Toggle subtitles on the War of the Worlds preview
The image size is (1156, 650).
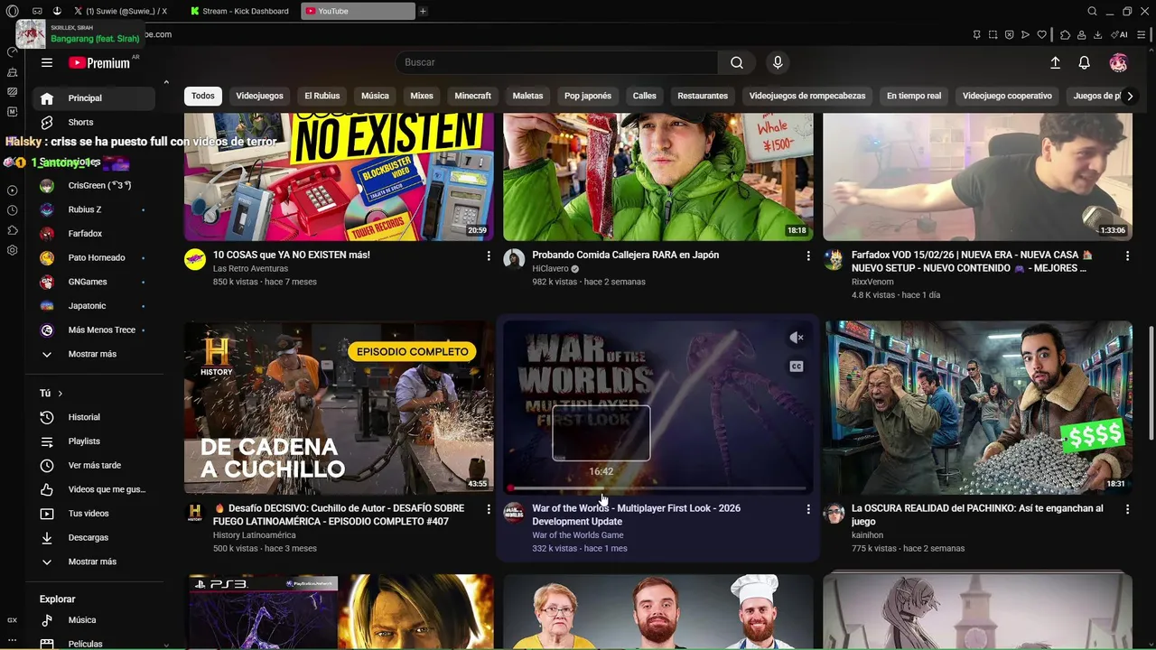797,367
